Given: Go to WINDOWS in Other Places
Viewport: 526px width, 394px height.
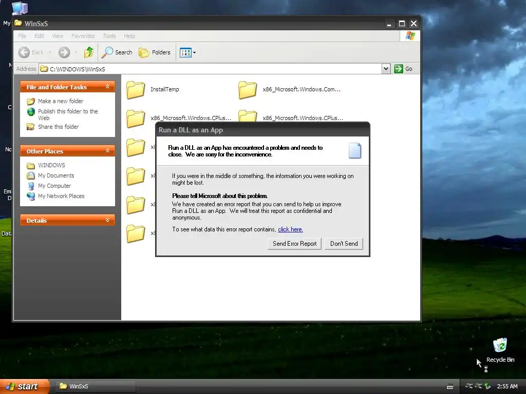Looking at the screenshot, I should (x=51, y=165).
